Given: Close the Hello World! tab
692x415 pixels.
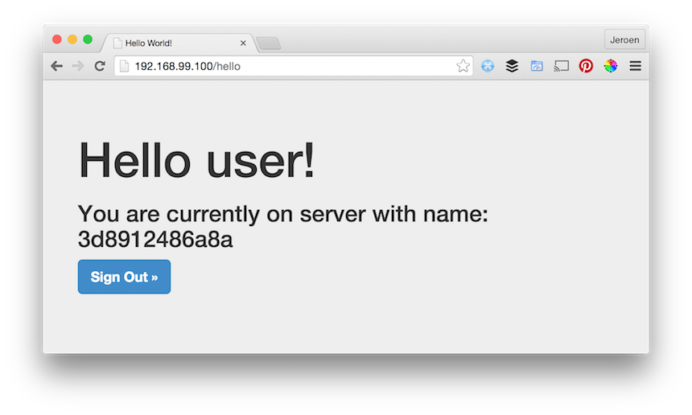Looking at the screenshot, I should pos(243,43).
